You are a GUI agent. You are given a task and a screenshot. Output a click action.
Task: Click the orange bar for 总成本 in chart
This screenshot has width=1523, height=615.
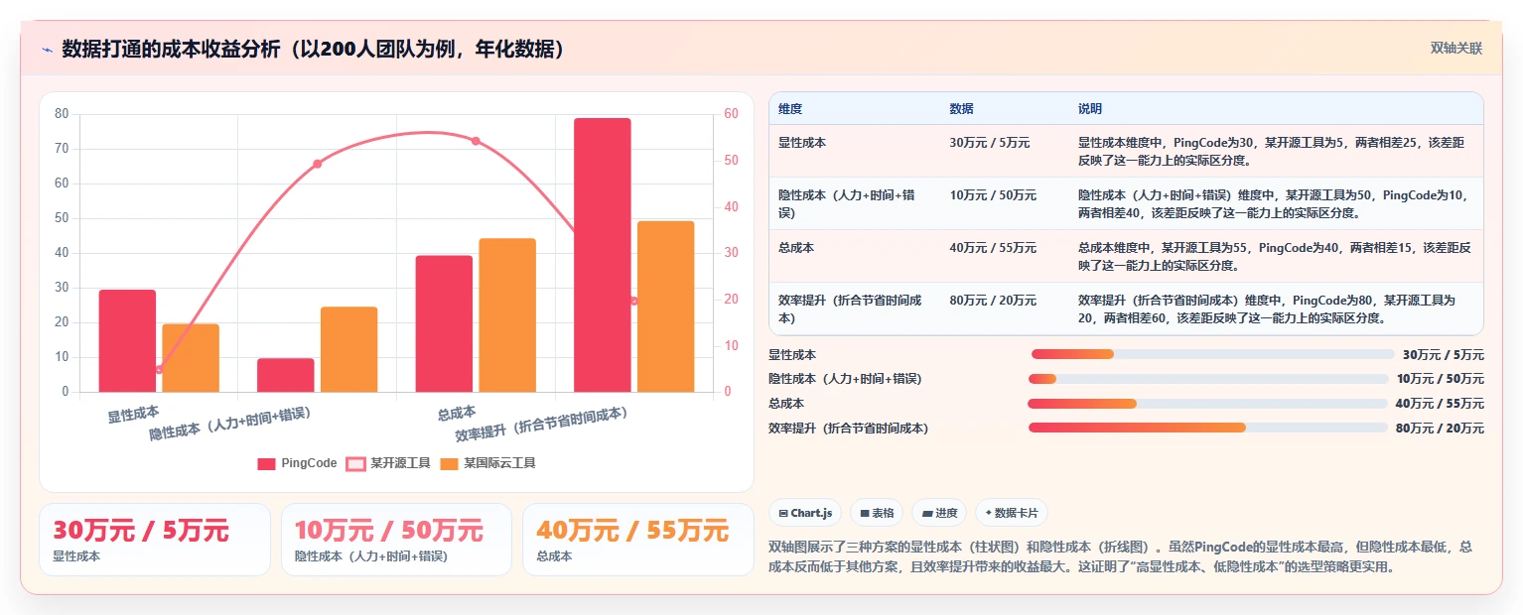click(x=507, y=315)
